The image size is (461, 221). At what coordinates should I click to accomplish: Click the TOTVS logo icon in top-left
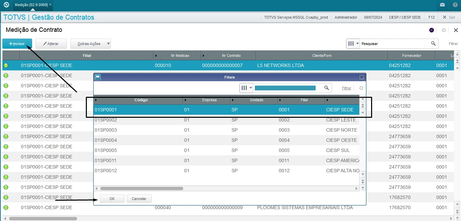(6, 5)
